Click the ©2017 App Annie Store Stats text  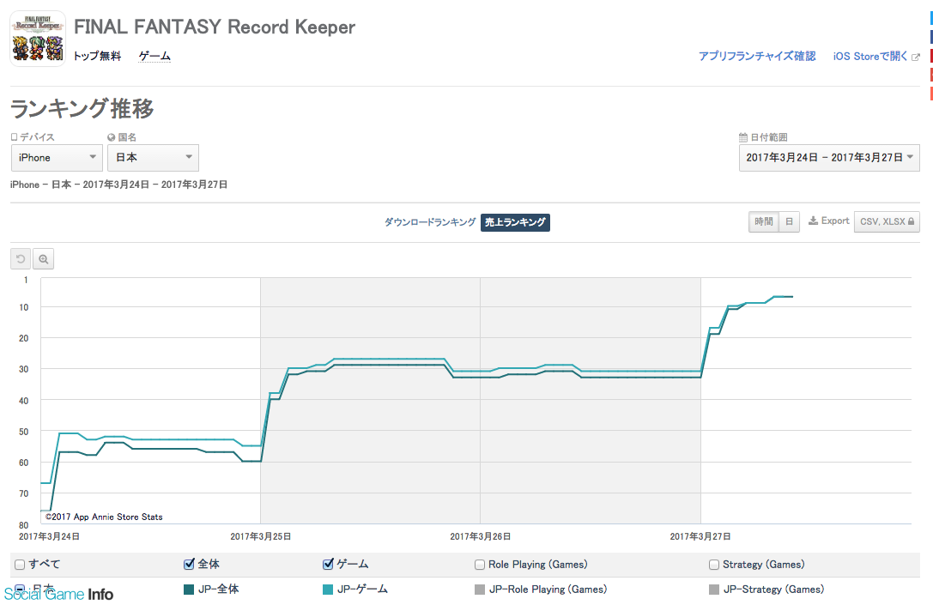[x=104, y=517]
